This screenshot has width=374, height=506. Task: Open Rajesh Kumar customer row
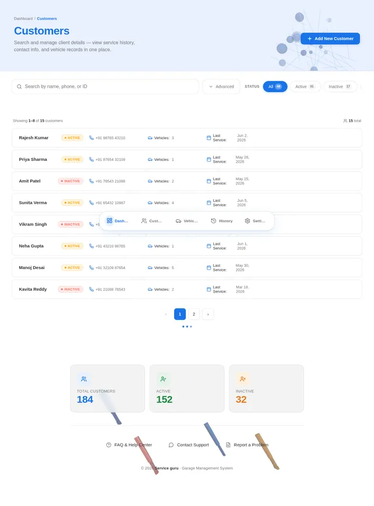(187, 138)
